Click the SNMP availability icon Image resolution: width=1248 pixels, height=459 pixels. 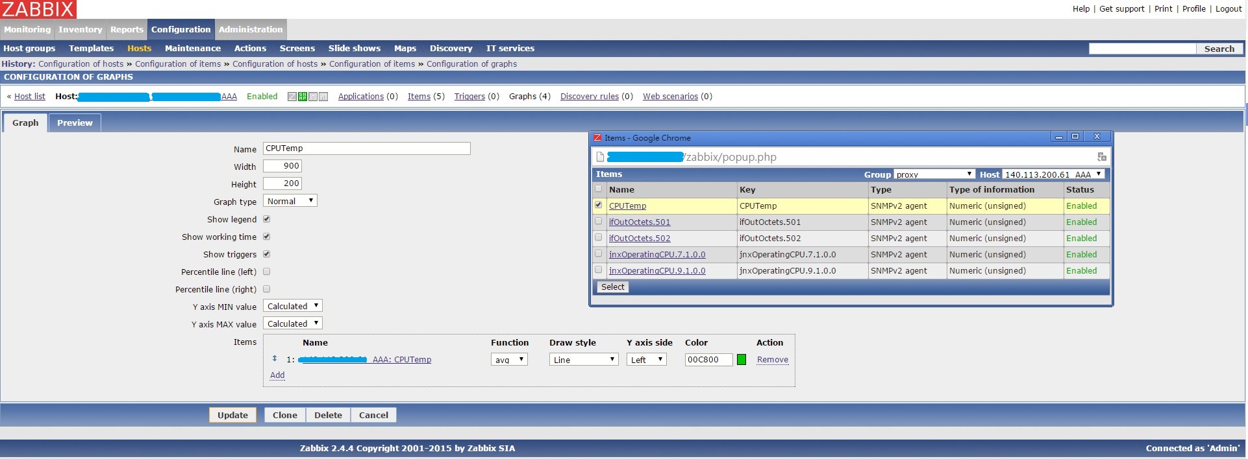(303, 97)
